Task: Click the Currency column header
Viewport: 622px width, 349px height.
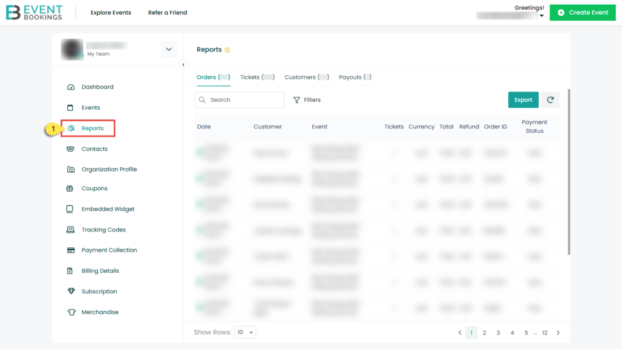Action: point(422,127)
